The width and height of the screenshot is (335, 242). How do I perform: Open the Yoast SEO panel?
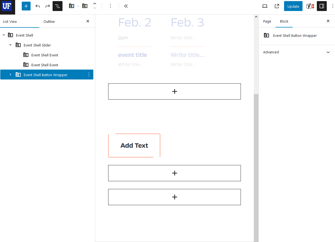[x=310, y=6]
